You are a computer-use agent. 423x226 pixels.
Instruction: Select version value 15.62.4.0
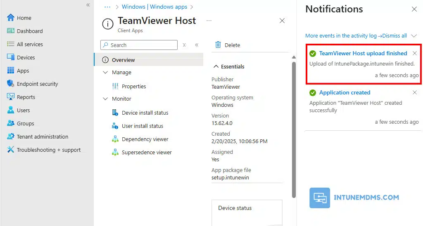[x=222, y=123]
